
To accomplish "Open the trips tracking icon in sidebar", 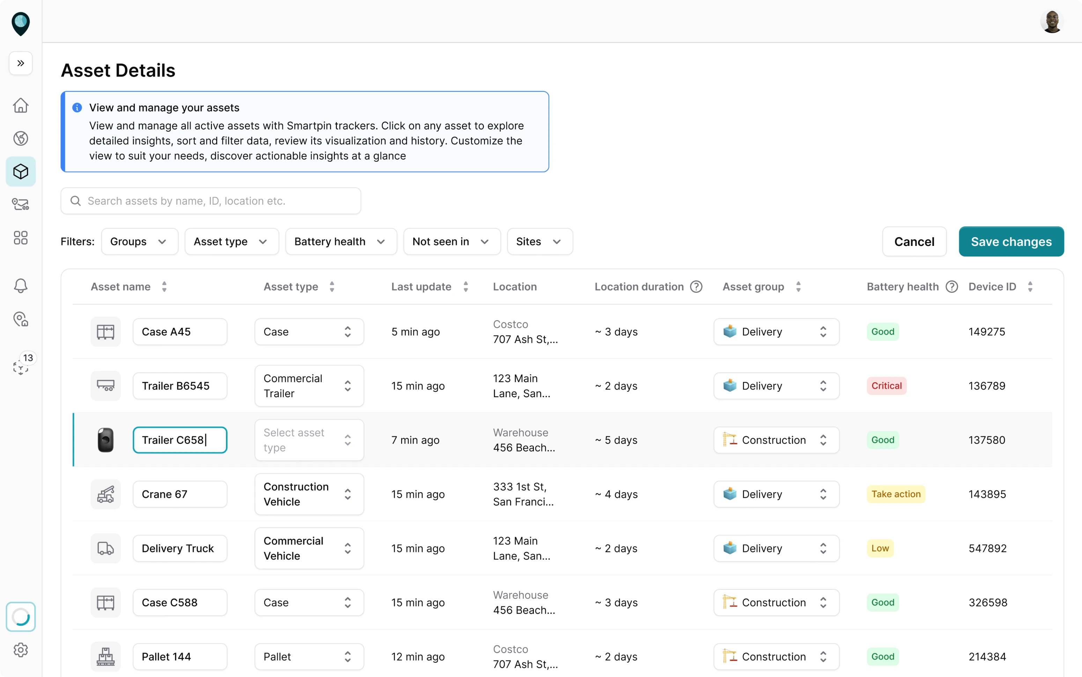I will 21,204.
